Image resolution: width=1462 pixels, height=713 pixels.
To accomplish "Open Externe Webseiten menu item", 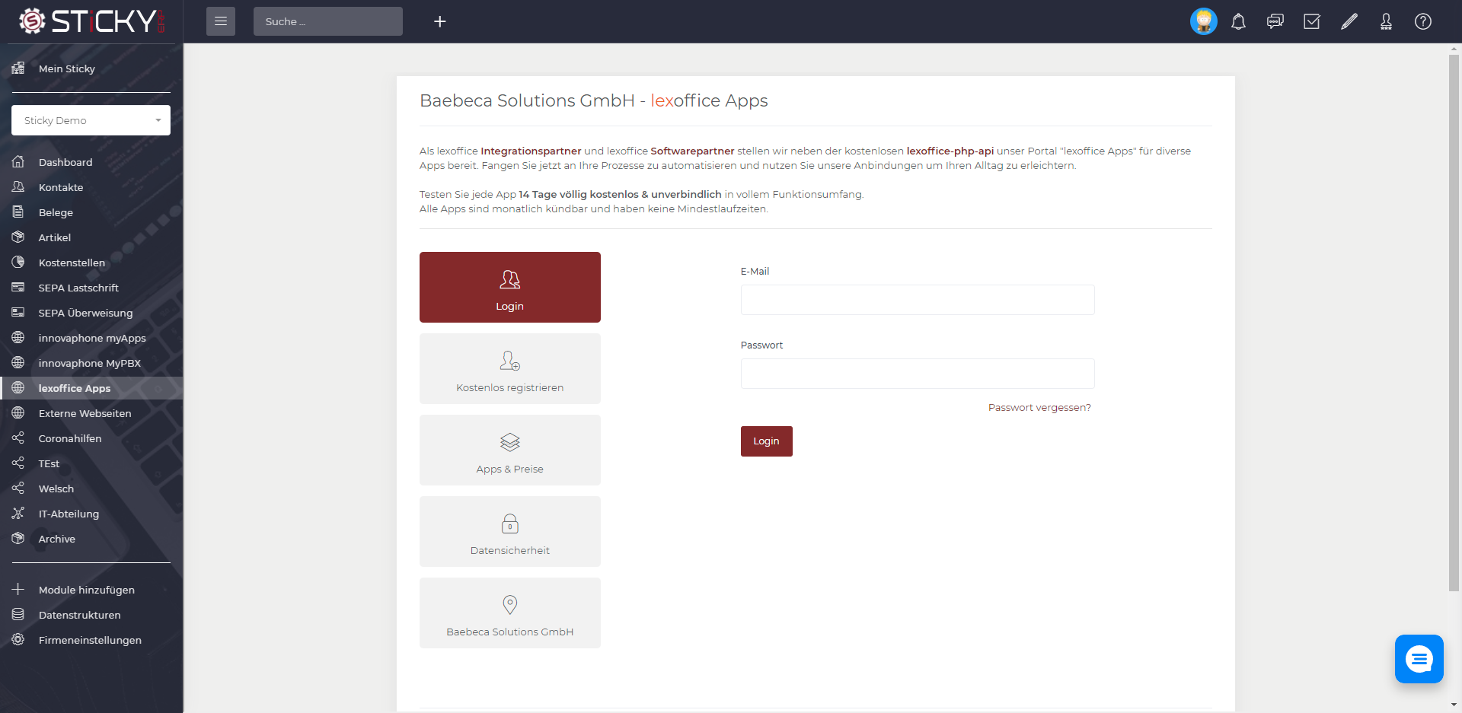I will point(91,413).
